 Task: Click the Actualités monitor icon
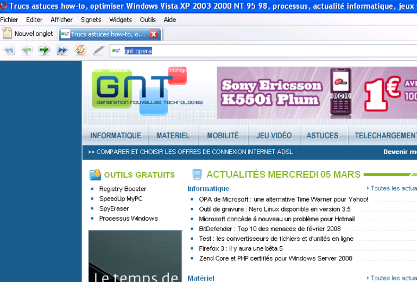[x=197, y=175]
